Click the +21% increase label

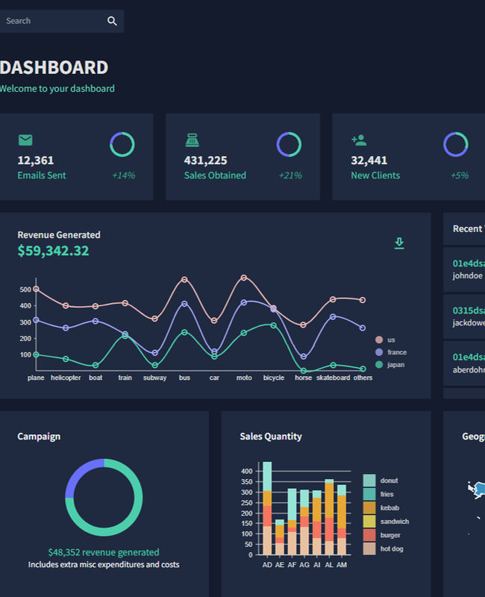290,175
